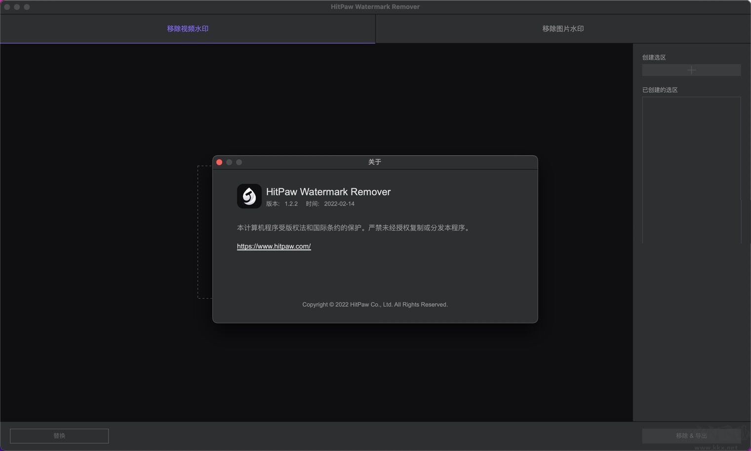751x451 pixels.
Task: Click the 创建选区 label
Action: (654, 57)
